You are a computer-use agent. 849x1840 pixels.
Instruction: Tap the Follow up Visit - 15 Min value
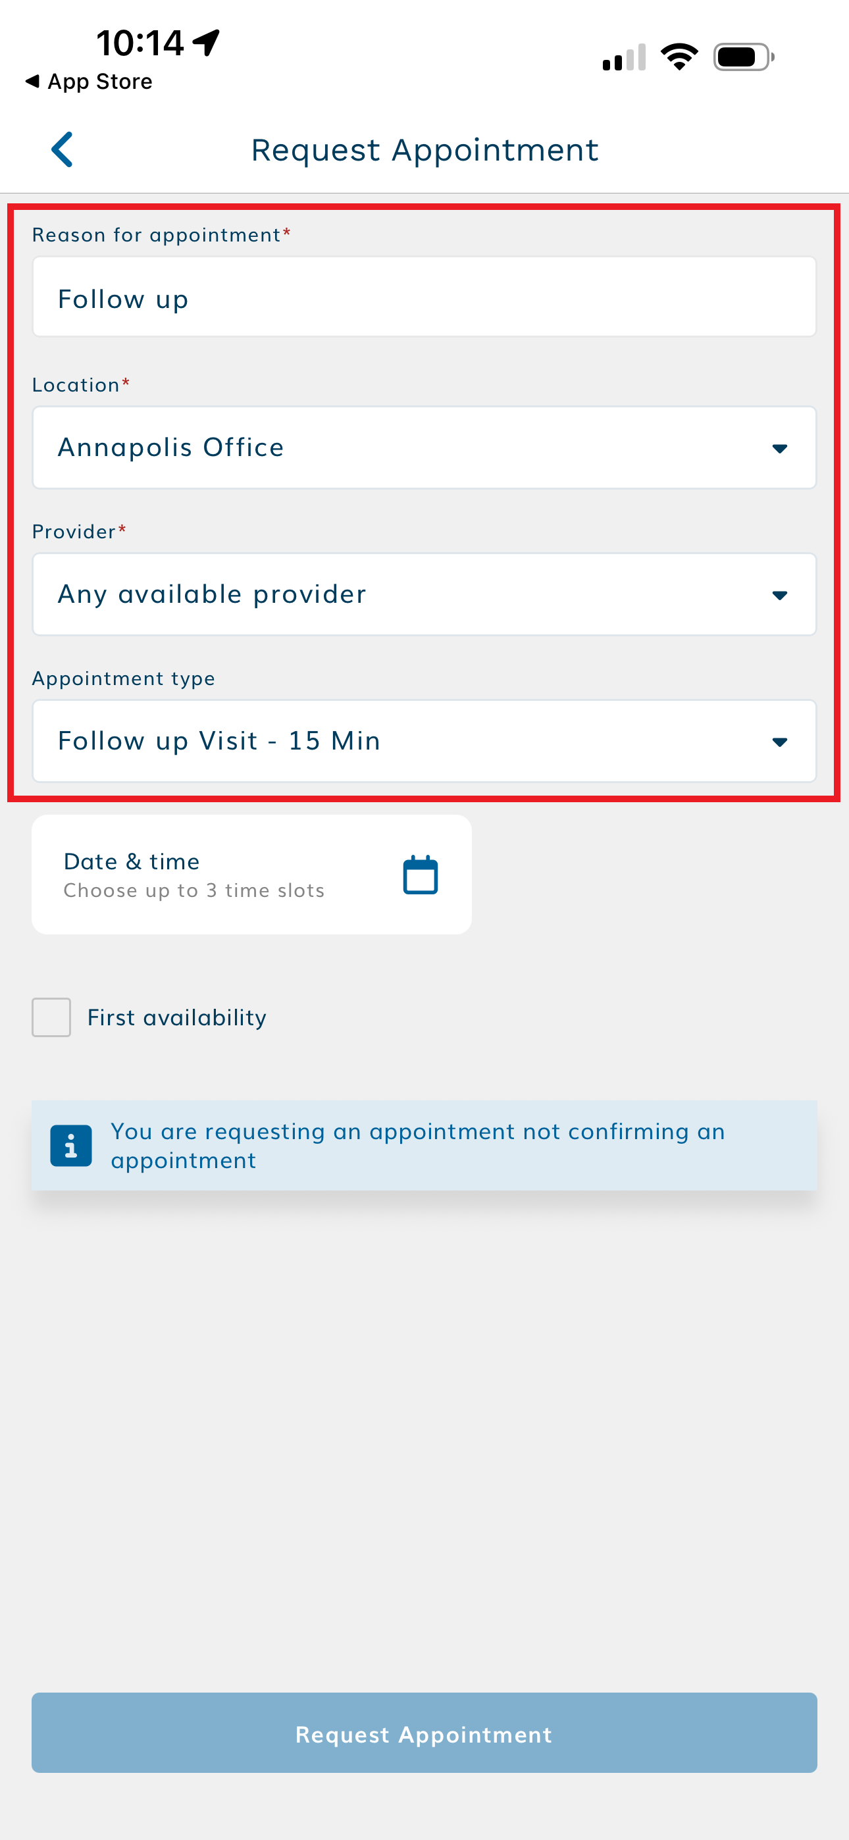(219, 742)
